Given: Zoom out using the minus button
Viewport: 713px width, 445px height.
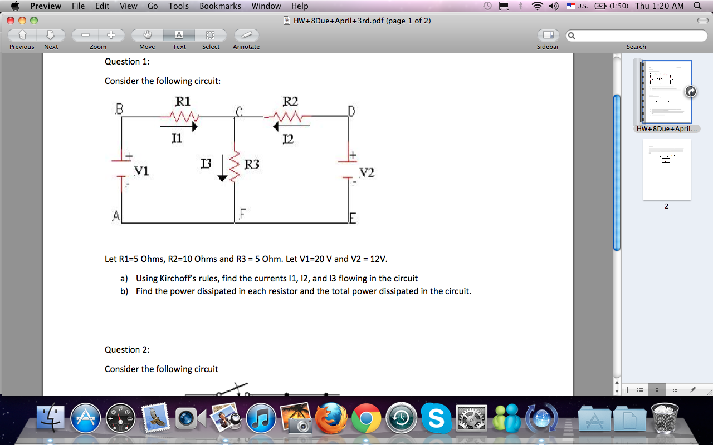Looking at the screenshot, I should [84, 34].
